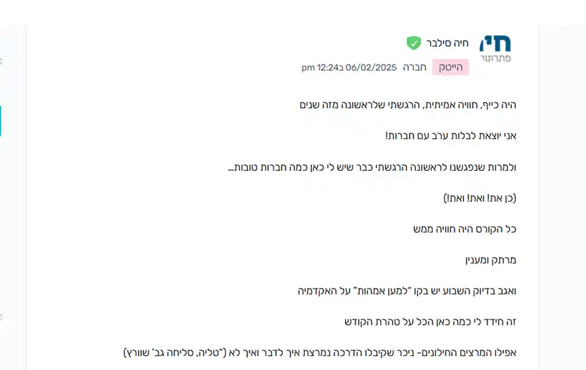Viewport: 586px width, 370px height.
Task: Open the profile of חיה סילבר
Action: 447,44
